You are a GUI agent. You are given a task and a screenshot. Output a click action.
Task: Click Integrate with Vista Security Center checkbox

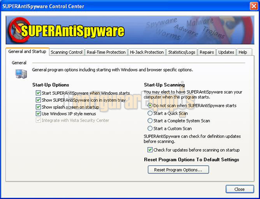pyautogui.click(x=38, y=121)
